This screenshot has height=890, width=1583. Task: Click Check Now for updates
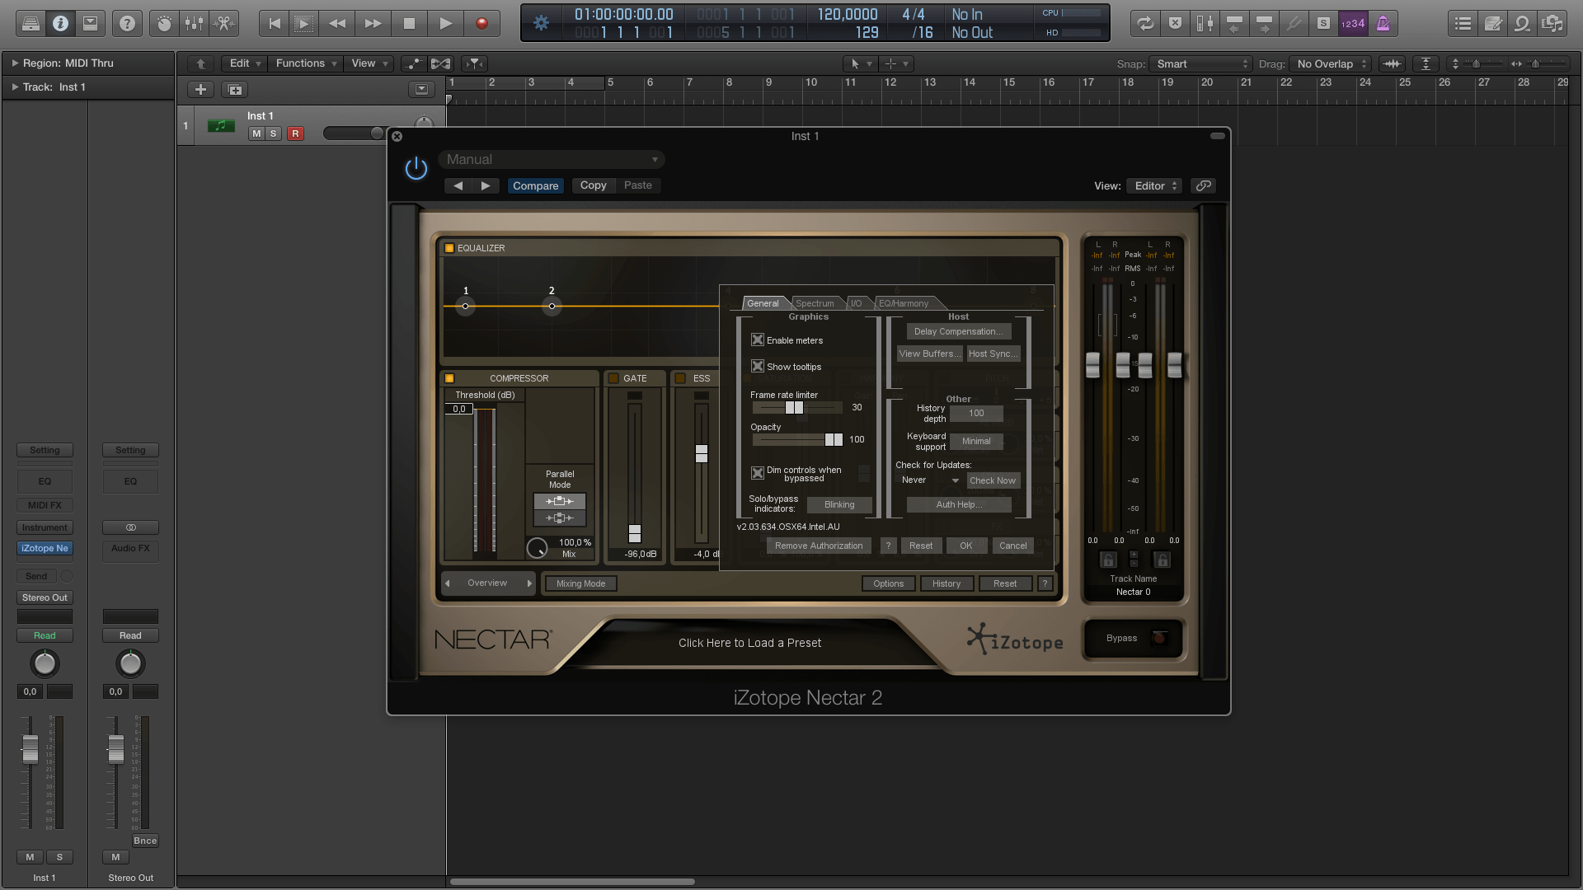click(x=993, y=480)
